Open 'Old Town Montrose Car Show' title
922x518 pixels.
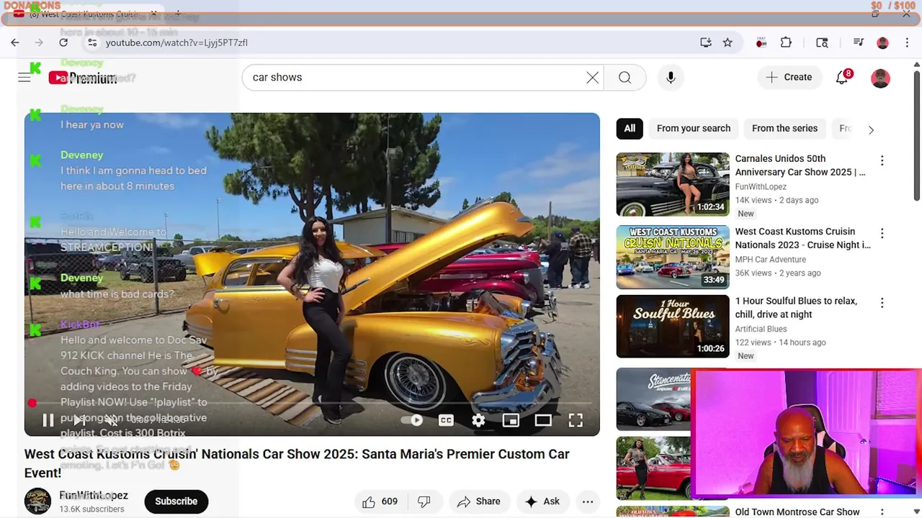797,512
